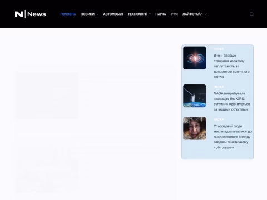The height and width of the screenshot is (200, 267).
Task: Expand the Технології dropdown chevron
Action: click(x=150, y=14)
